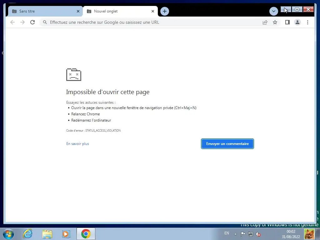Close the Nouvel onglet tab
Image resolution: width=320 pixels, height=240 pixels.
pos(152,11)
